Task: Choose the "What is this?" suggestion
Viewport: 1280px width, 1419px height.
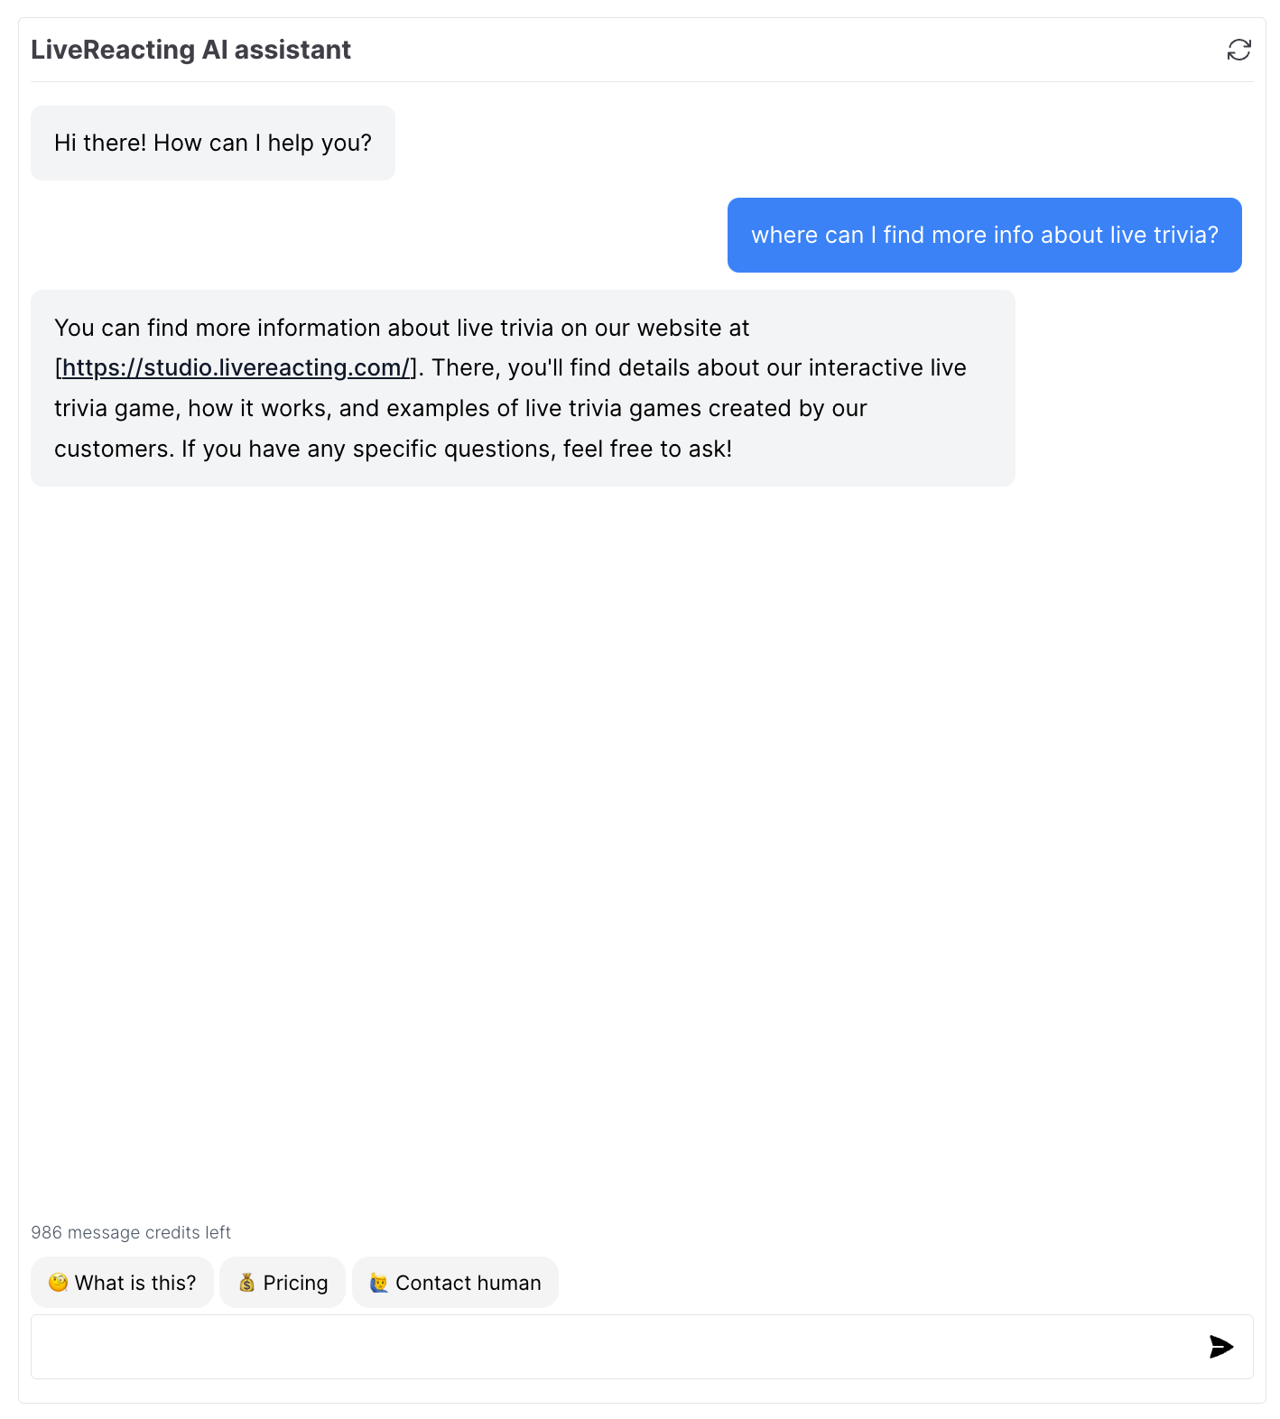Action: 122,1283
